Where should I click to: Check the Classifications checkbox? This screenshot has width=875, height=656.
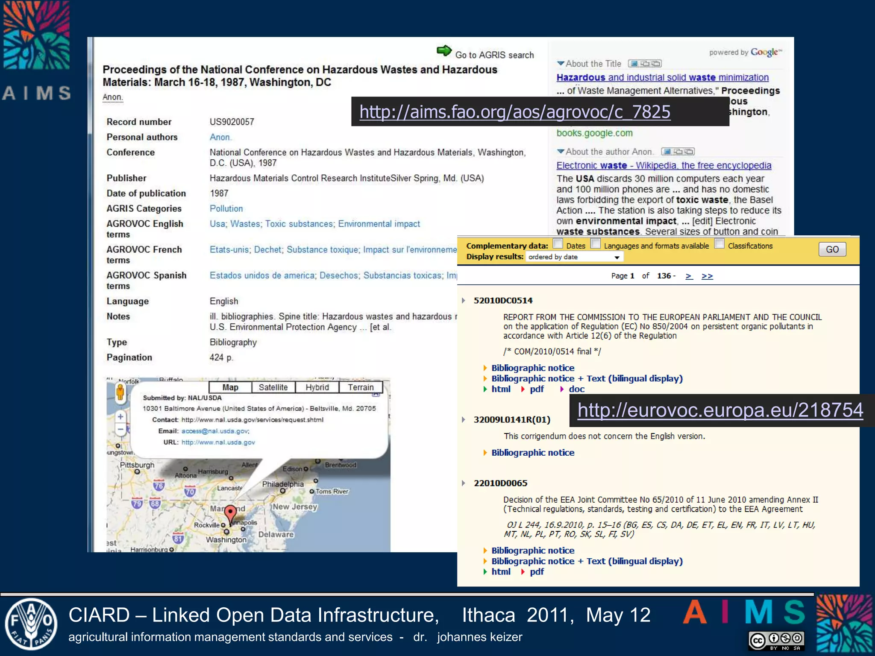pyautogui.click(x=719, y=243)
